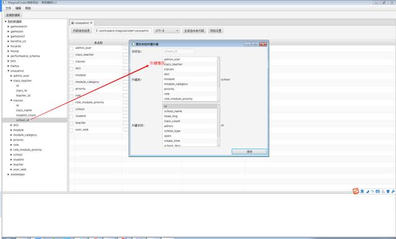Tick the classes table row checkbox
The image size is (396, 239).
coord(72,62)
